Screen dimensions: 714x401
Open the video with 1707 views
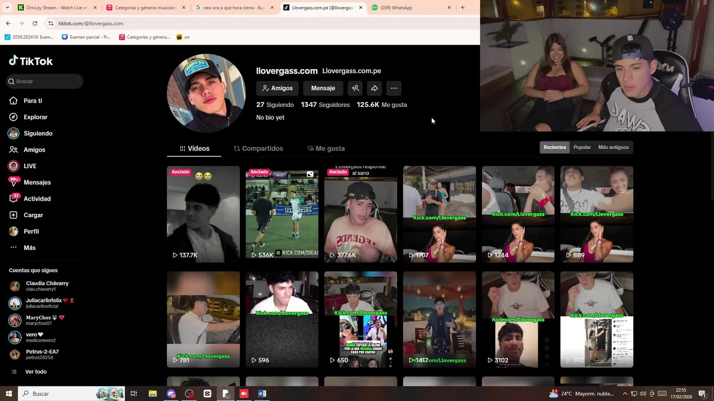[440, 214]
